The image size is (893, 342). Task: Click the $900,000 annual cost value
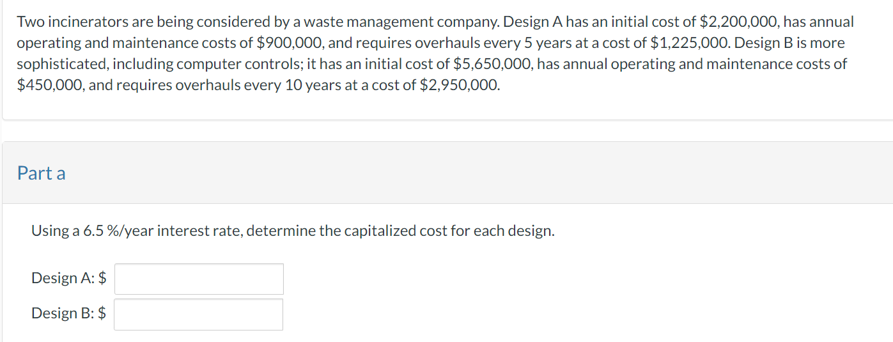pos(290,43)
